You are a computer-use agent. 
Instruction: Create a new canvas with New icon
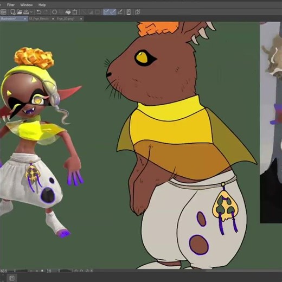tap(12, 12)
